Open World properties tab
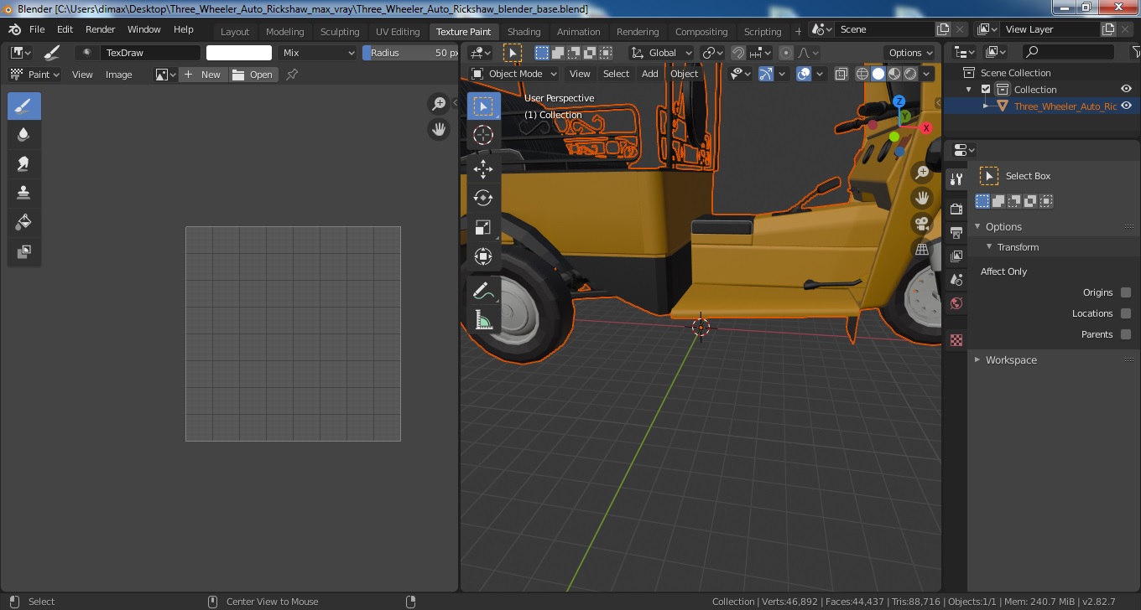 956,303
